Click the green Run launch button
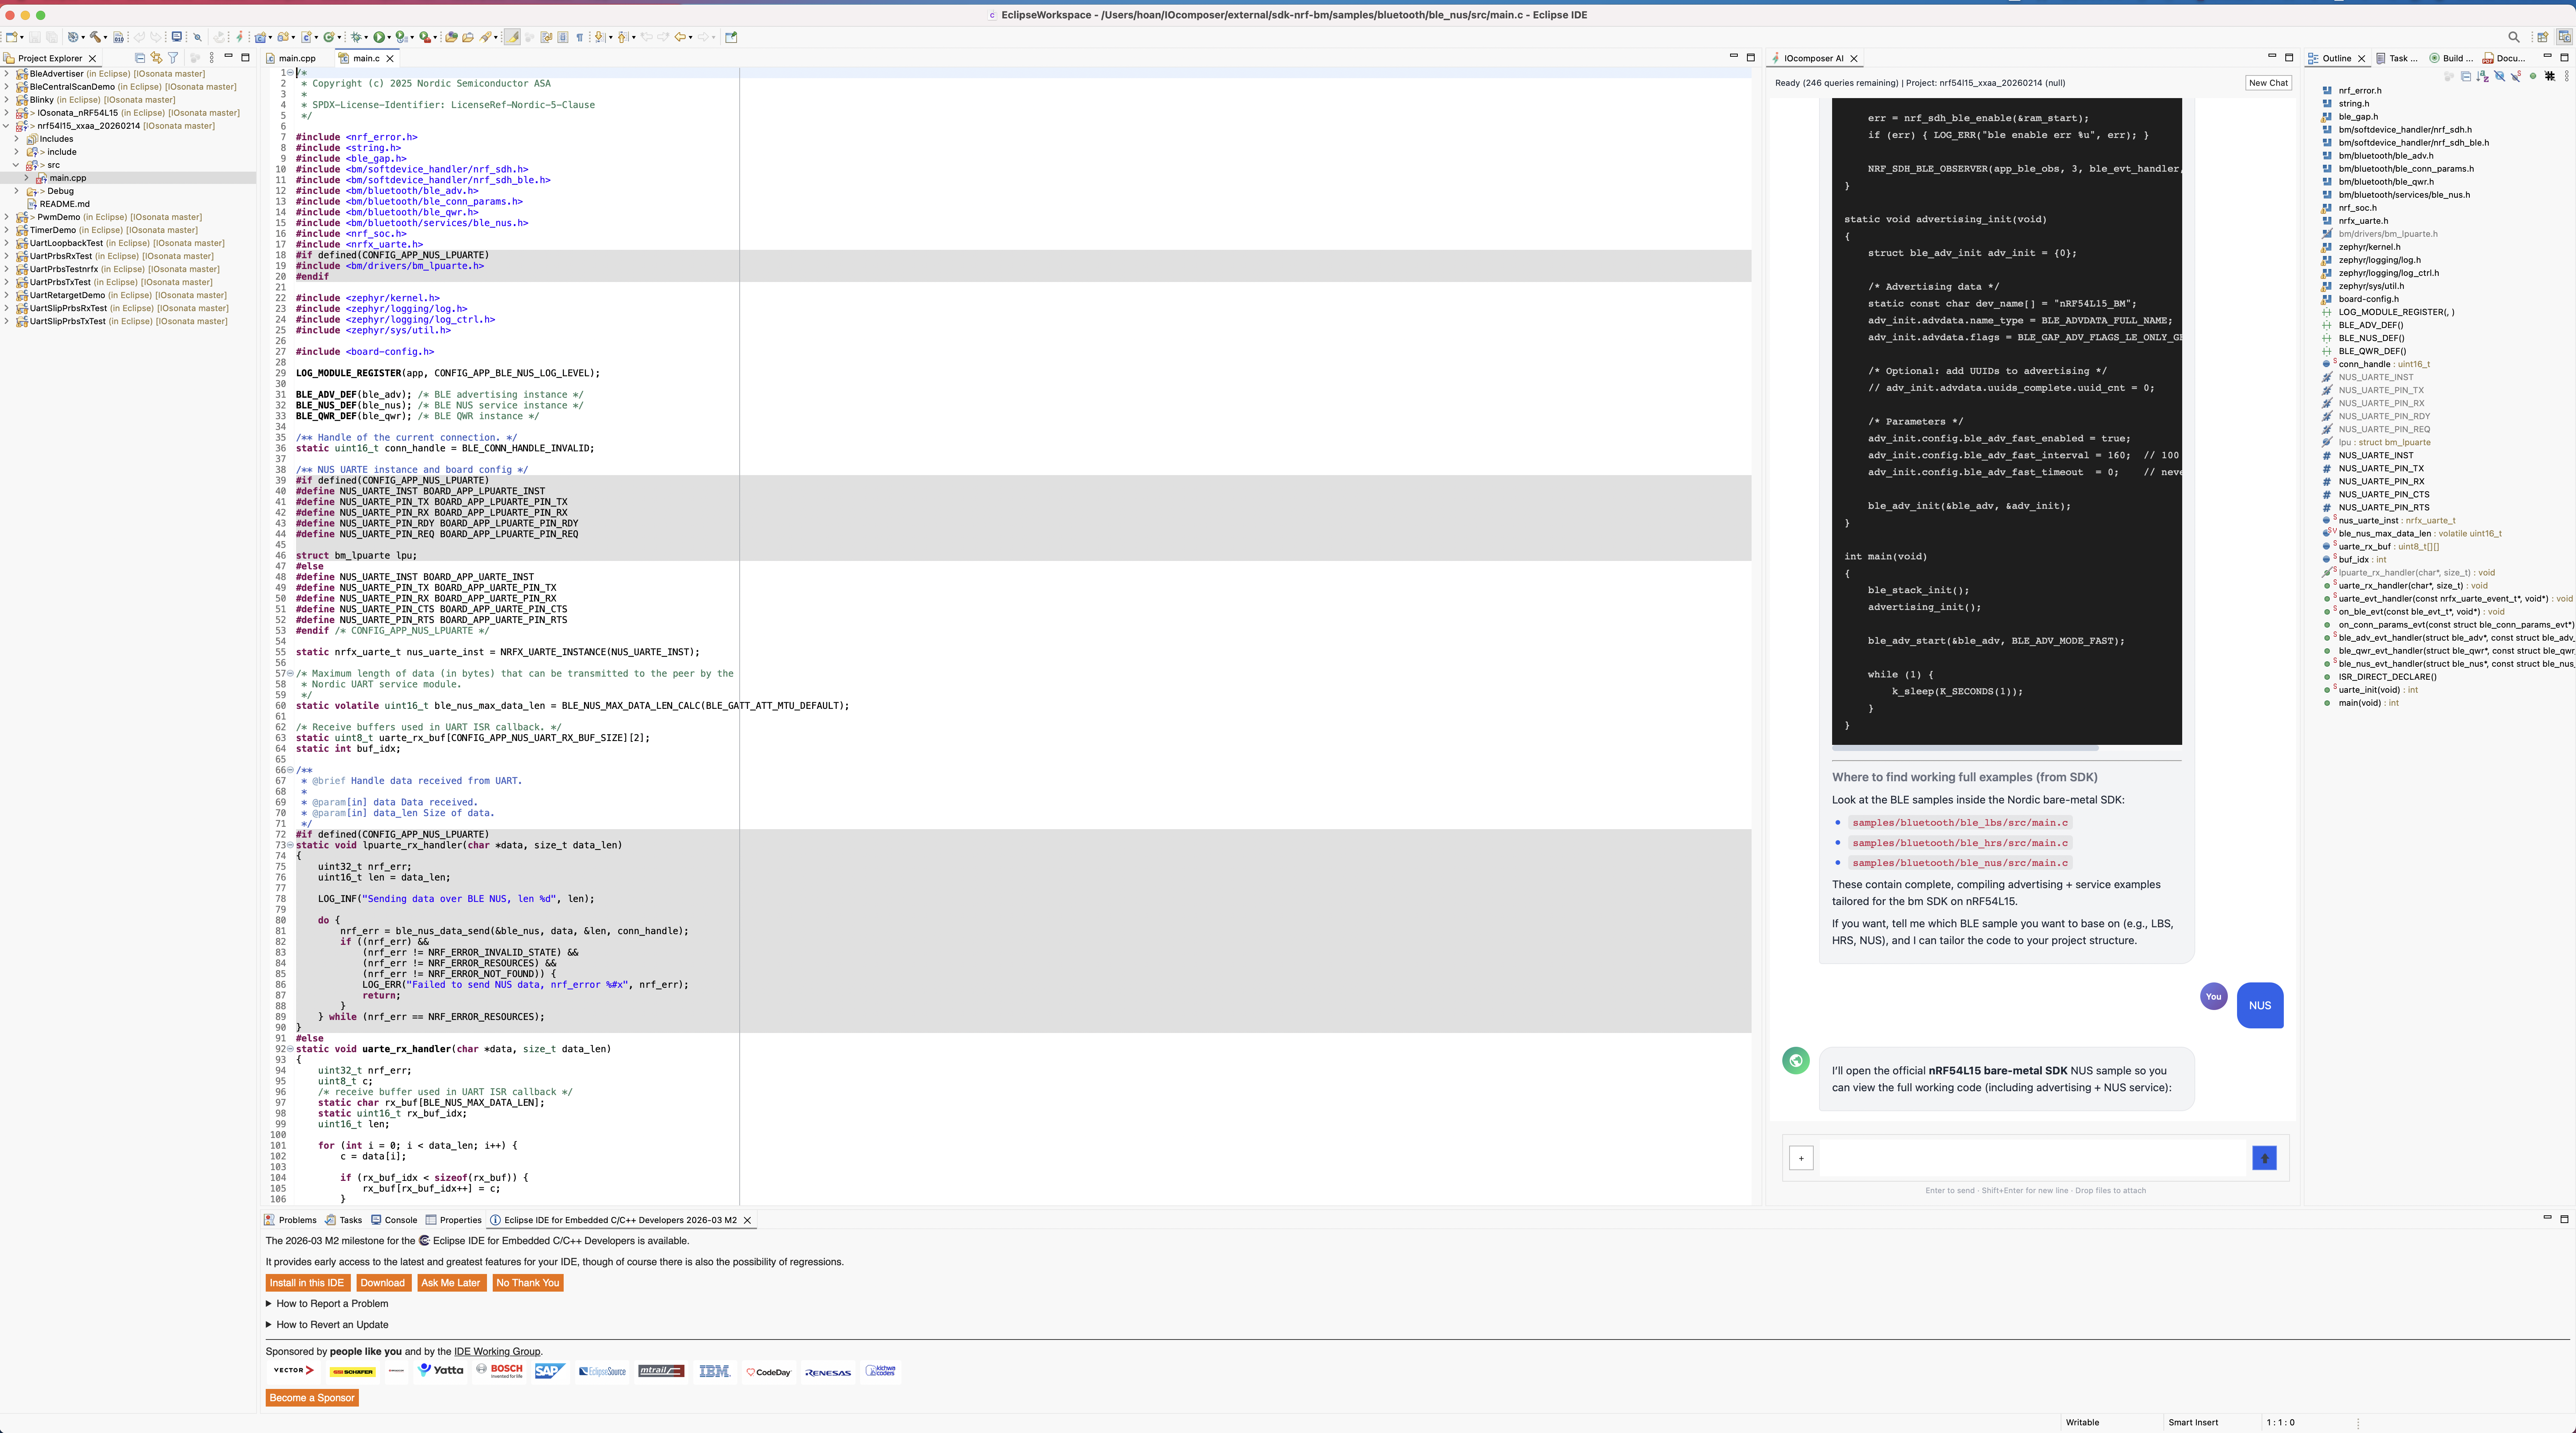 point(379,37)
